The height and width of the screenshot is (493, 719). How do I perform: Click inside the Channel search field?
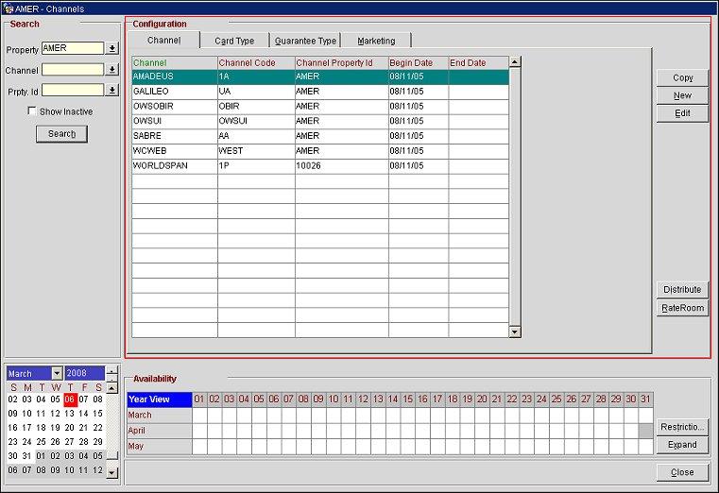[x=72, y=70]
